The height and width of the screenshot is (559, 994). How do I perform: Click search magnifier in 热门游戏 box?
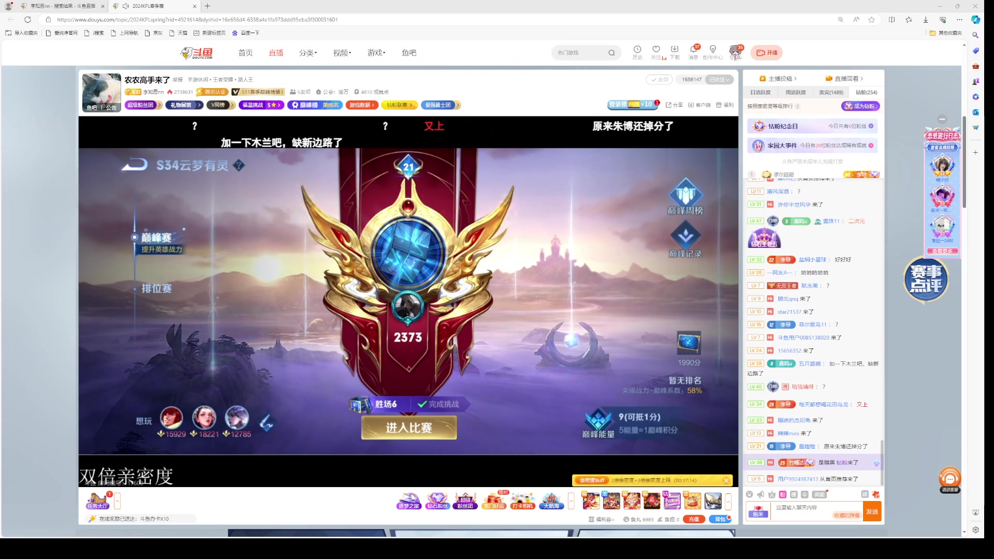[x=611, y=53]
